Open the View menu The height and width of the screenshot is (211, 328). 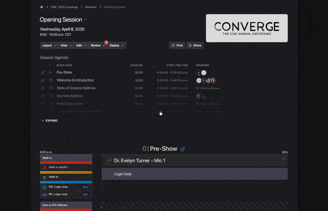point(66,45)
